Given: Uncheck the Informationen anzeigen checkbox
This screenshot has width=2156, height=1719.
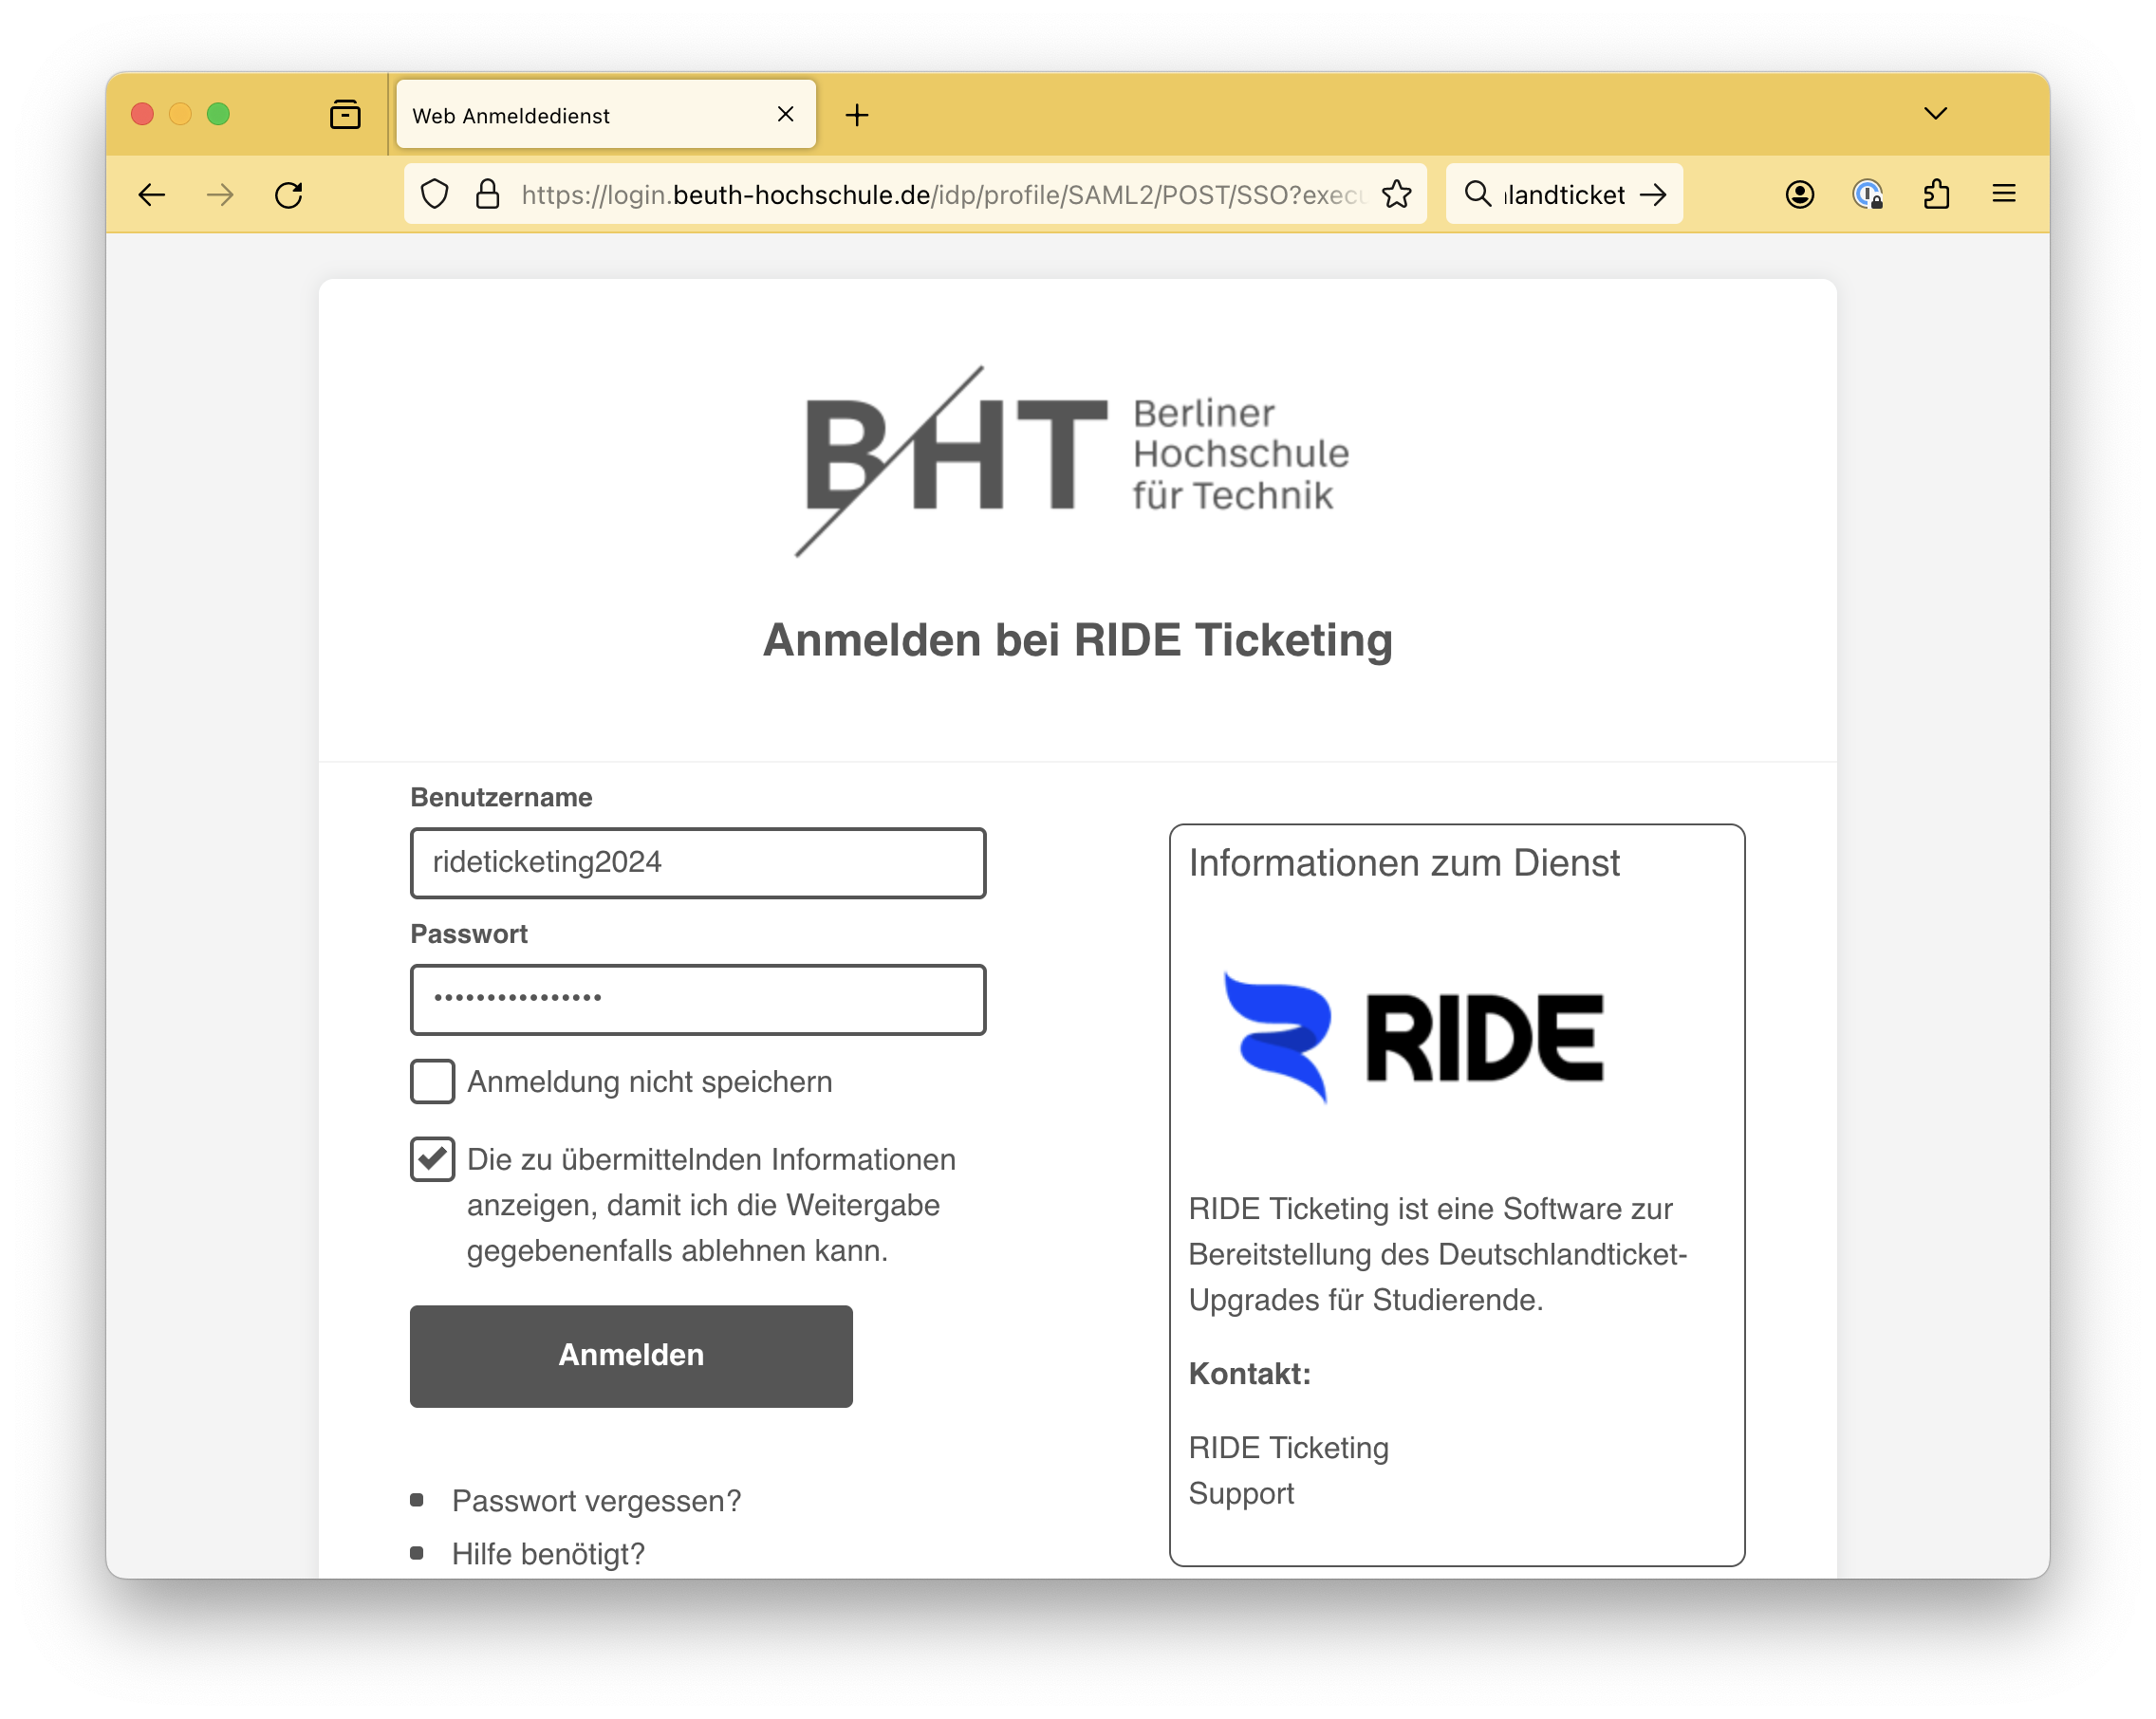Looking at the screenshot, I should coord(433,1160).
